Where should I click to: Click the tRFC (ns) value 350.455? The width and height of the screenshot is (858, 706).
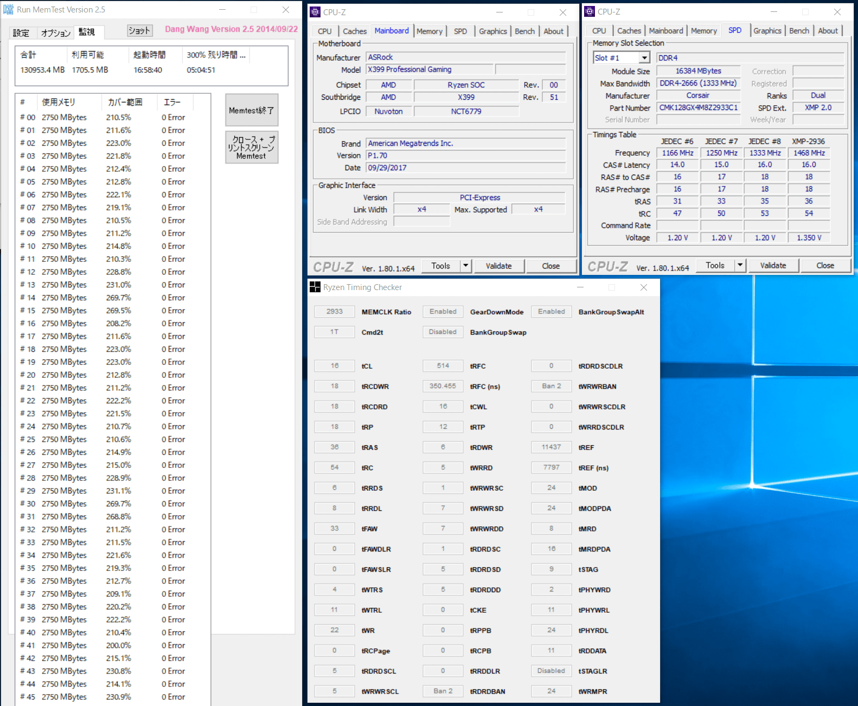click(x=443, y=386)
